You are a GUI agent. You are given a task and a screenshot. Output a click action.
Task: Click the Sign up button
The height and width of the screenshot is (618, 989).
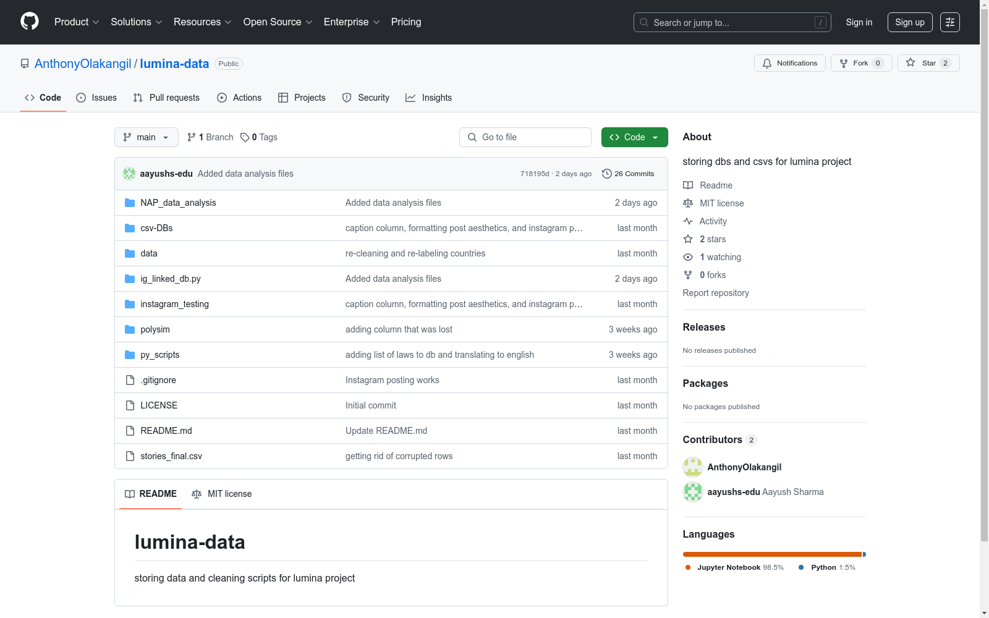(910, 22)
